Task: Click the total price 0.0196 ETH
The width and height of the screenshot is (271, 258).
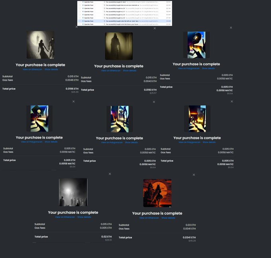Action: 72,89
